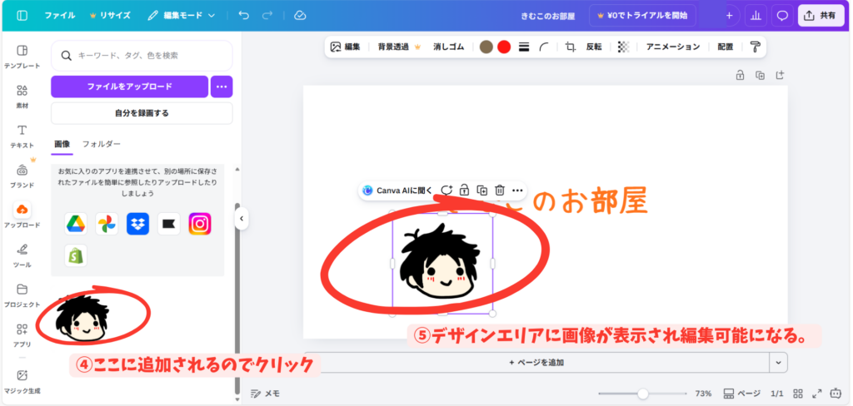Click the 共有 share button

tap(821, 15)
